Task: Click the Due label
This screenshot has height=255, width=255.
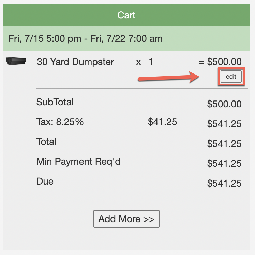Action: (45, 181)
